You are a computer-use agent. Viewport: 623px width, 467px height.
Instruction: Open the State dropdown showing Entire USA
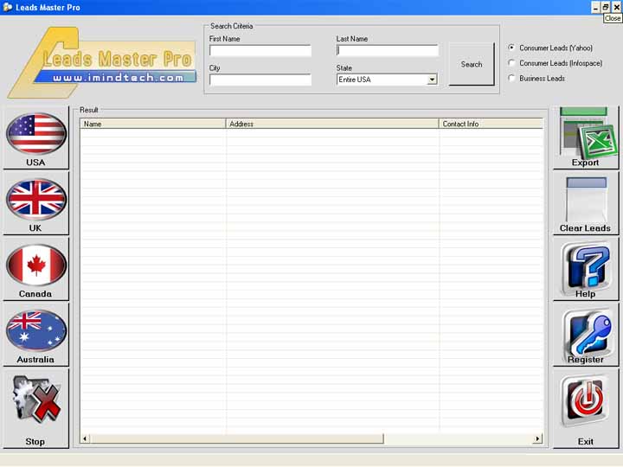pos(387,80)
